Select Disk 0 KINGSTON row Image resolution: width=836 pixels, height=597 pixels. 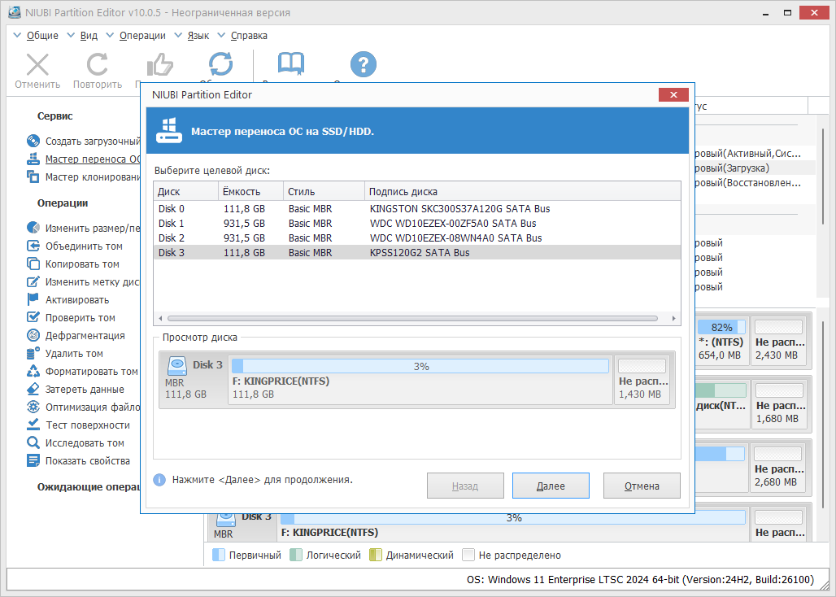[x=417, y=208]
